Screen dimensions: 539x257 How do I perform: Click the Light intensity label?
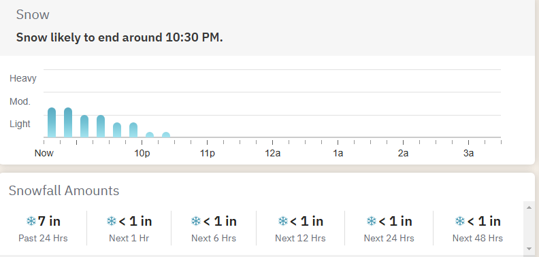[20, 124]
